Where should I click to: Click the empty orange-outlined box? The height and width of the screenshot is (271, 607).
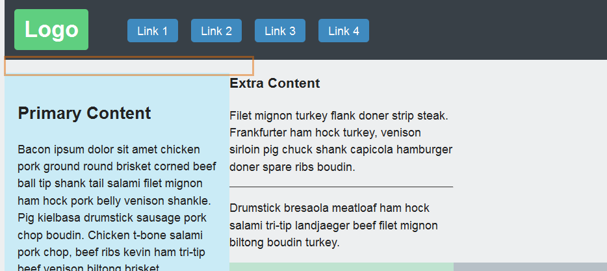coord(129,66)
